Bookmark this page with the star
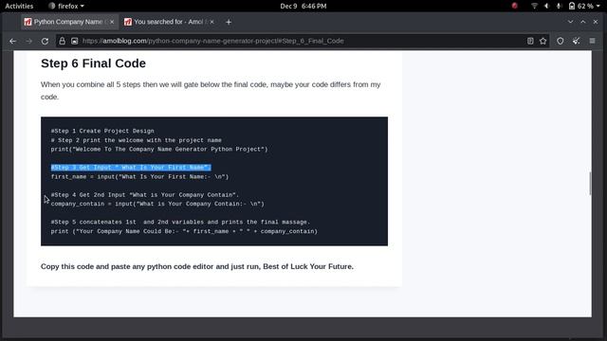The width and height of the screenshot is (607, 341). click(x=543, y=41)
